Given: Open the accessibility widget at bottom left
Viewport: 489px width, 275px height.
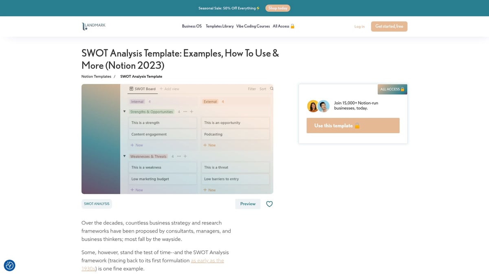Looking at the screenshot, I should 9,265.
